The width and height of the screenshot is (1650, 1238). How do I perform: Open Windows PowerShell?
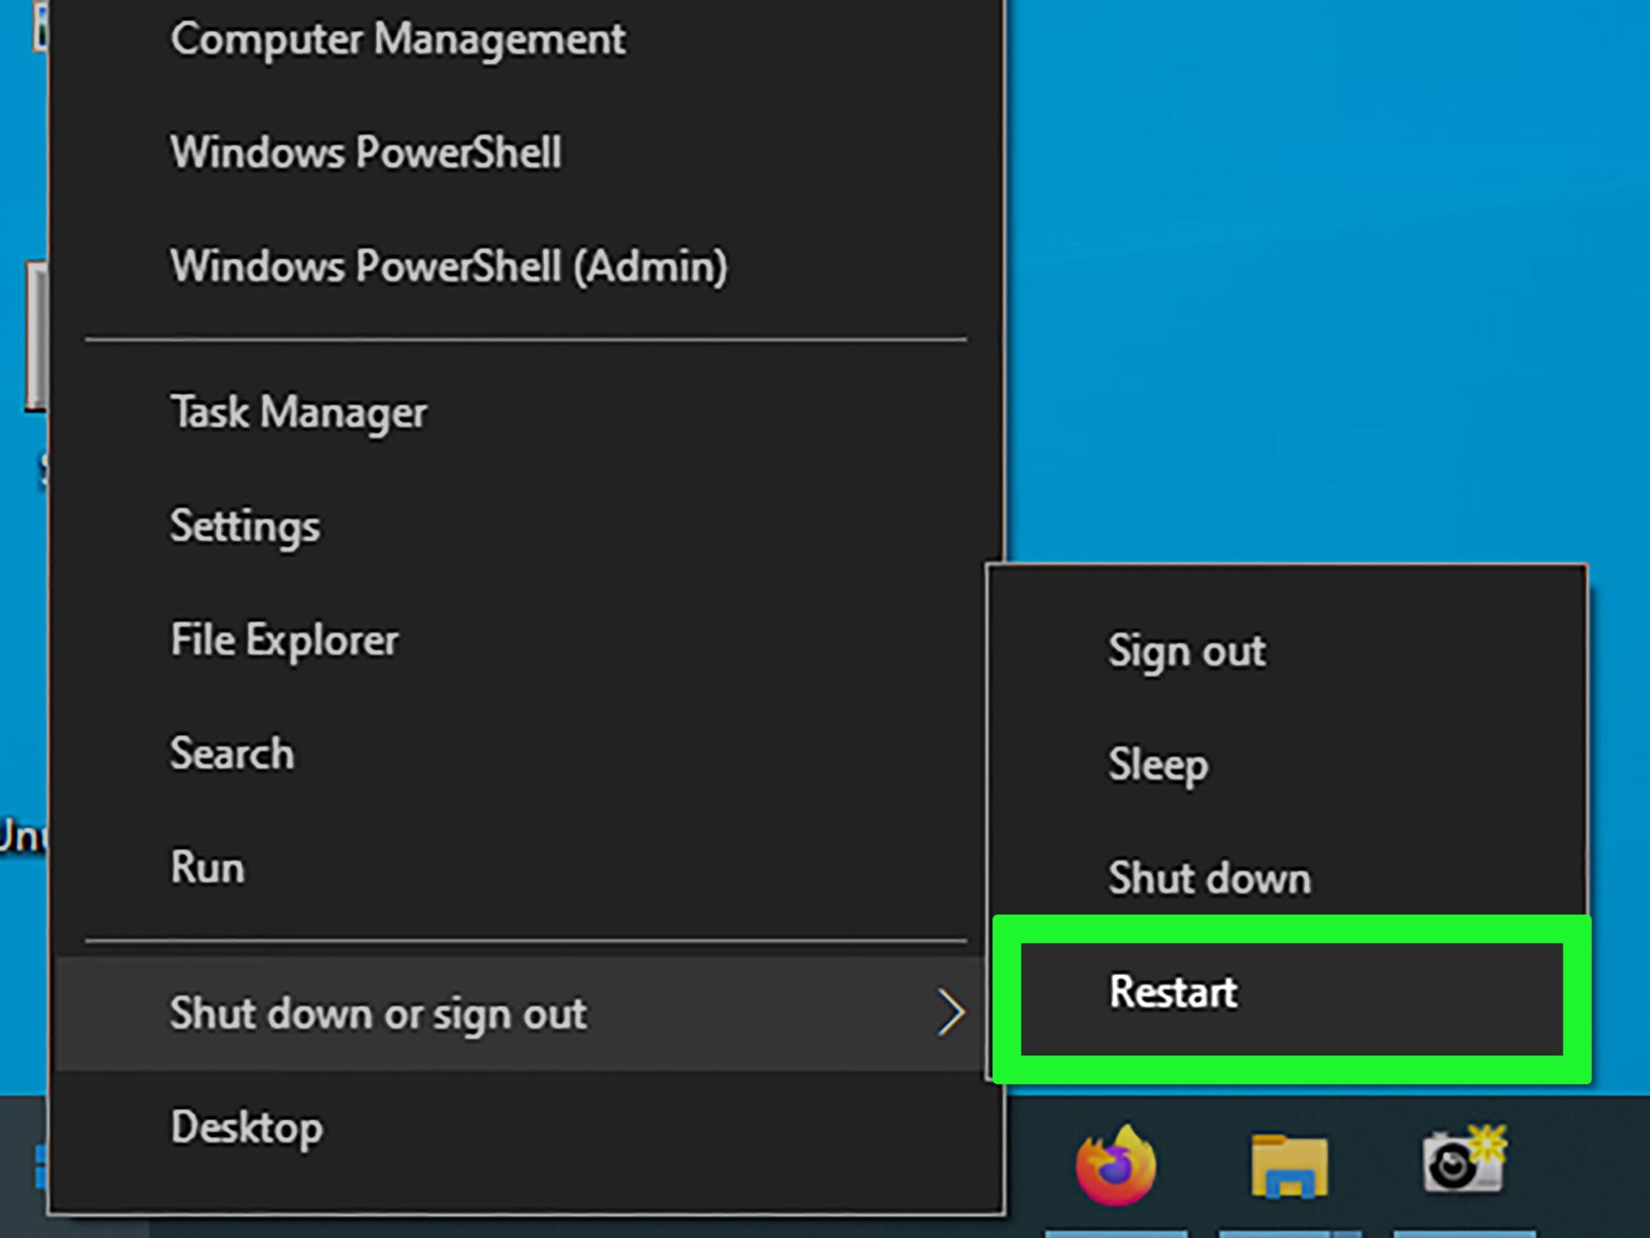coord(365,152)
